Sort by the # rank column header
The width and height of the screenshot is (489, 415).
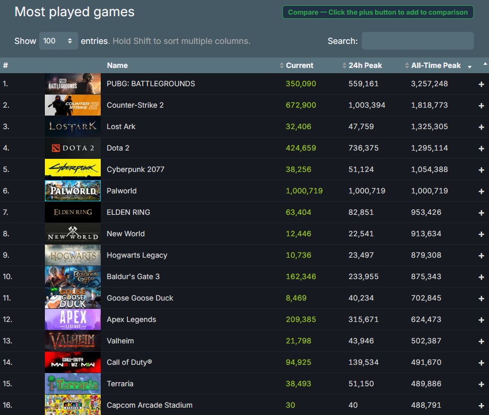click(x=6, y=65)
